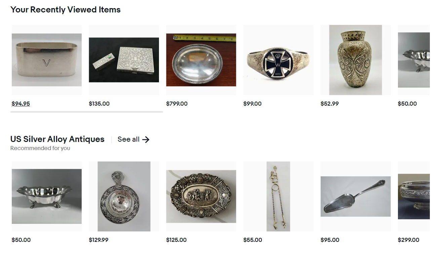Image resolution: width=447 pixels, height=255 pixels.
Task: Select the ornate oval repousse dish thumbnail
Action: [201, 196]
